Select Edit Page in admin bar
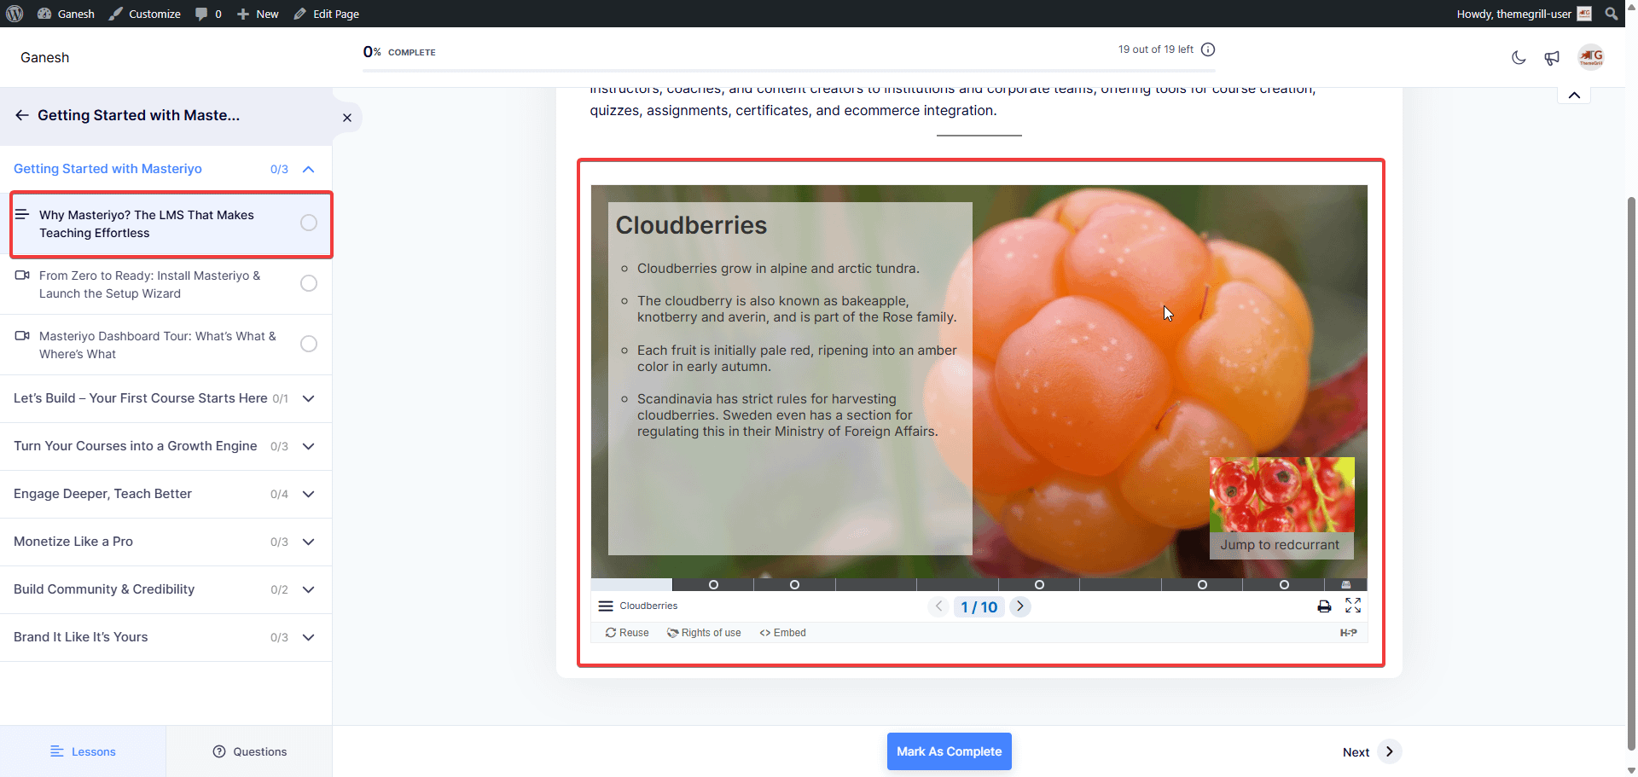1638x777 pixels. [x=327, y=14]
